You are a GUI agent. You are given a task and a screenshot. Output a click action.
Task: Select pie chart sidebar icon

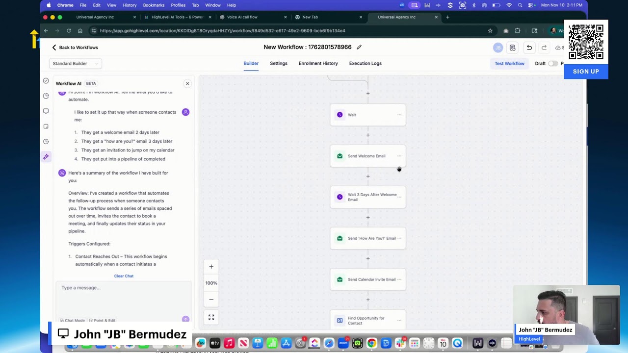pyautogui.click(x=46, y=96)
